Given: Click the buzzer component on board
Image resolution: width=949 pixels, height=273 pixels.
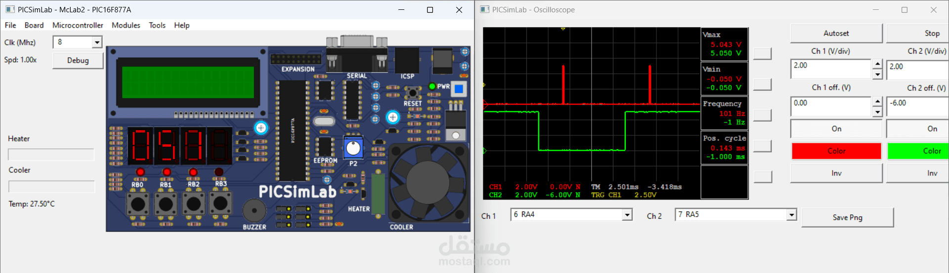Looking at the screenshot, I should pyautogui.click(x=255, y=210).
